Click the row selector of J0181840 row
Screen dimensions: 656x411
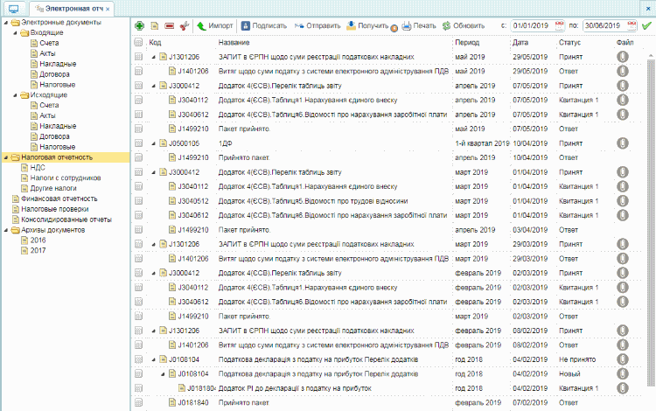point(138,402)
